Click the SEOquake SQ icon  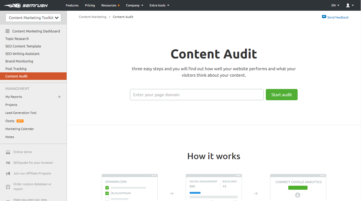8,163
